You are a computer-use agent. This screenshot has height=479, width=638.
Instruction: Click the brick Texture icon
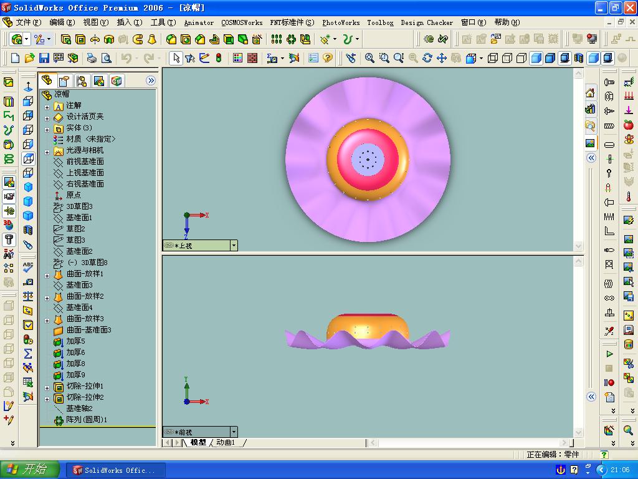click(x=252, y=58)
